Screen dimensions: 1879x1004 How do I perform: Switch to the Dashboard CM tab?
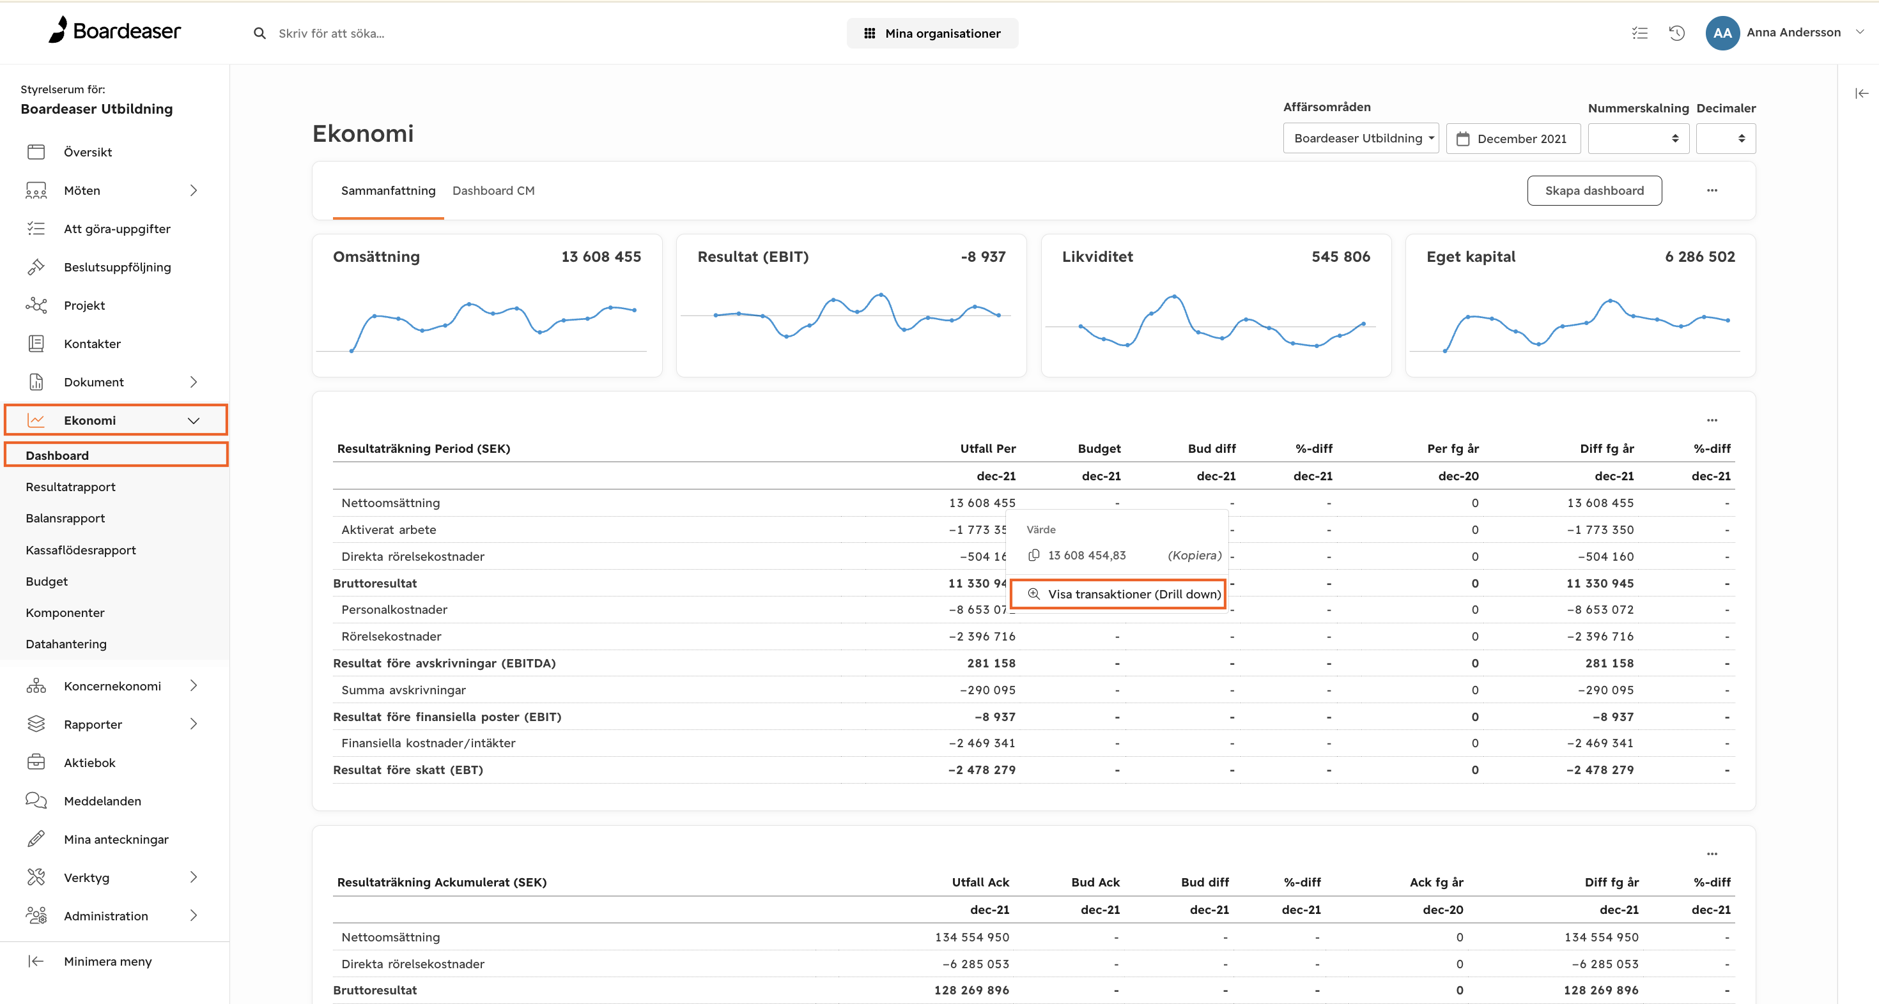493,190
